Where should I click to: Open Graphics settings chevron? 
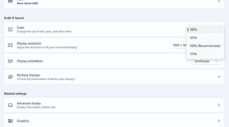tap(219, 121)
